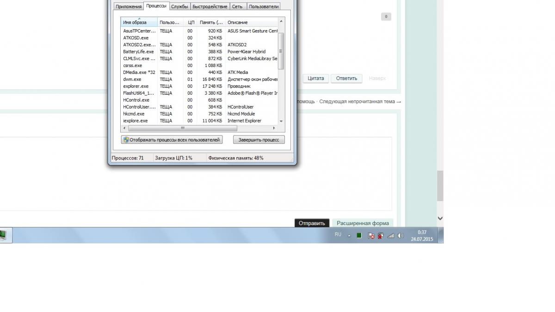Click the Наверх link in forum page

click(x=377, y=78)
